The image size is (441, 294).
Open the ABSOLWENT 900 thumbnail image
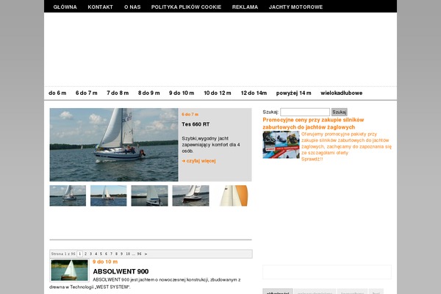click(x=69, y=270)
